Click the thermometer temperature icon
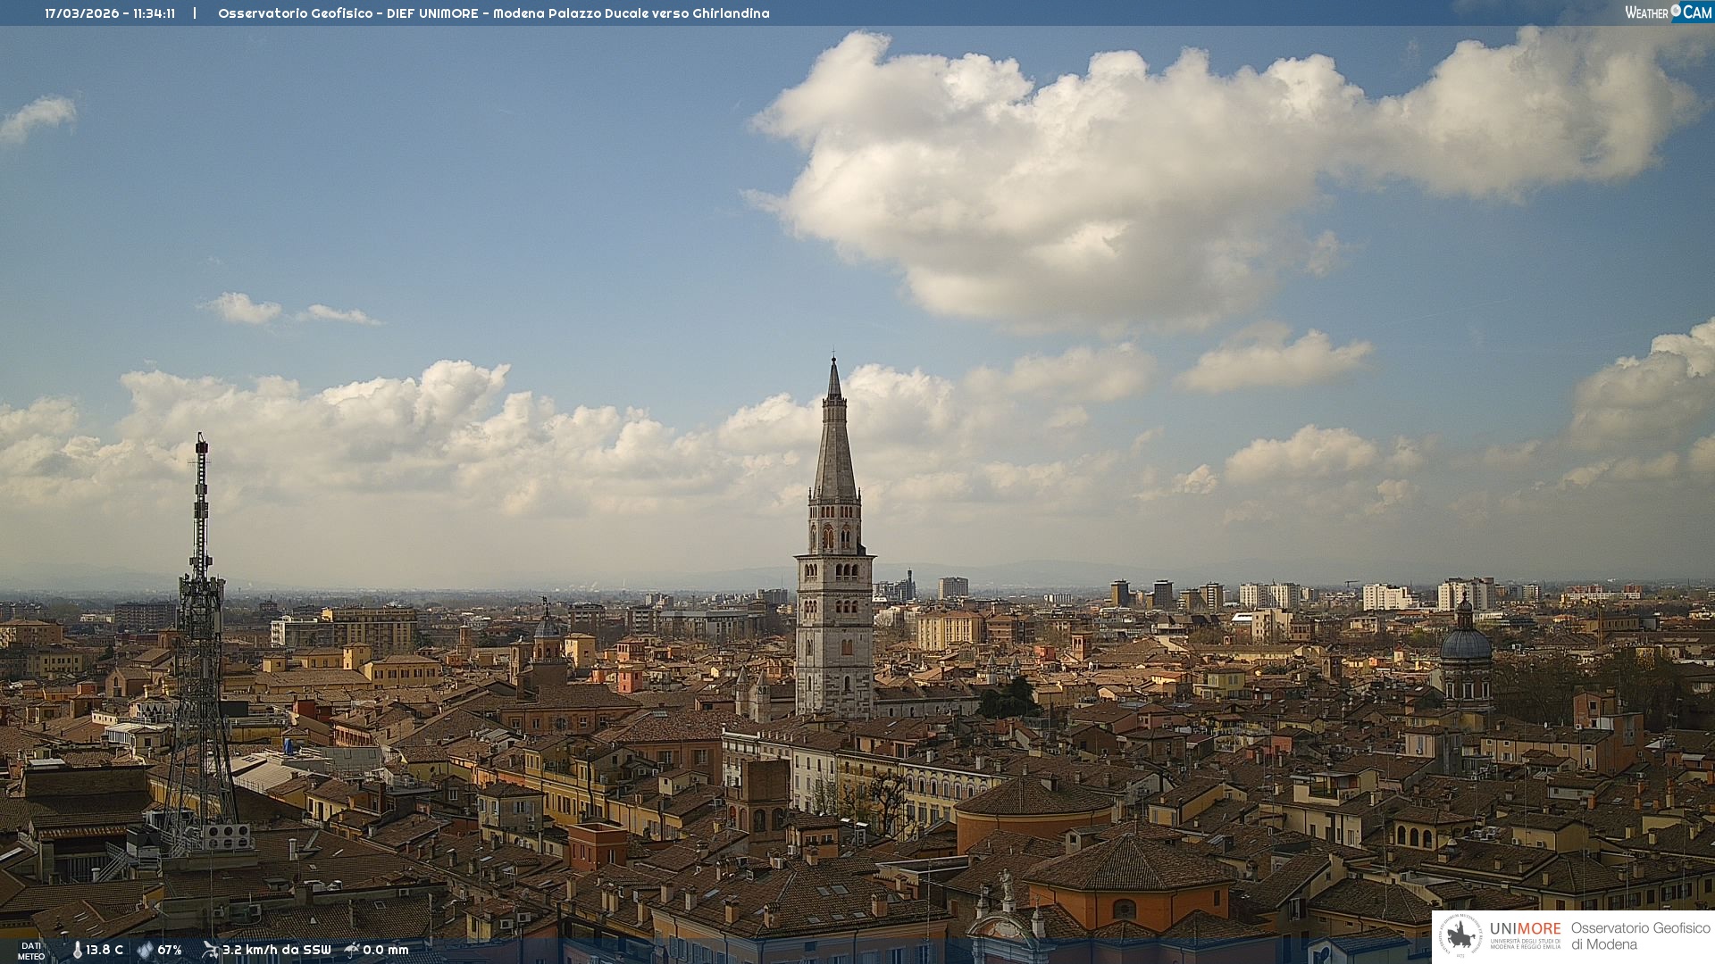The width and height of the screenshot is (1715, 964). pyautogui.click(x=77, y=950)
